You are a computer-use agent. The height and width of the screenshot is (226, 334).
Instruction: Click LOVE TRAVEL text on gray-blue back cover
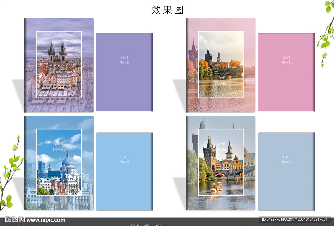tap(286, 159)
